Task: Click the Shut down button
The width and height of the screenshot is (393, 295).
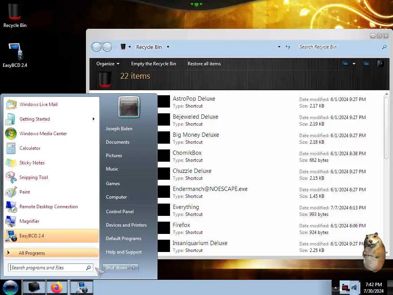Action: 116,268
